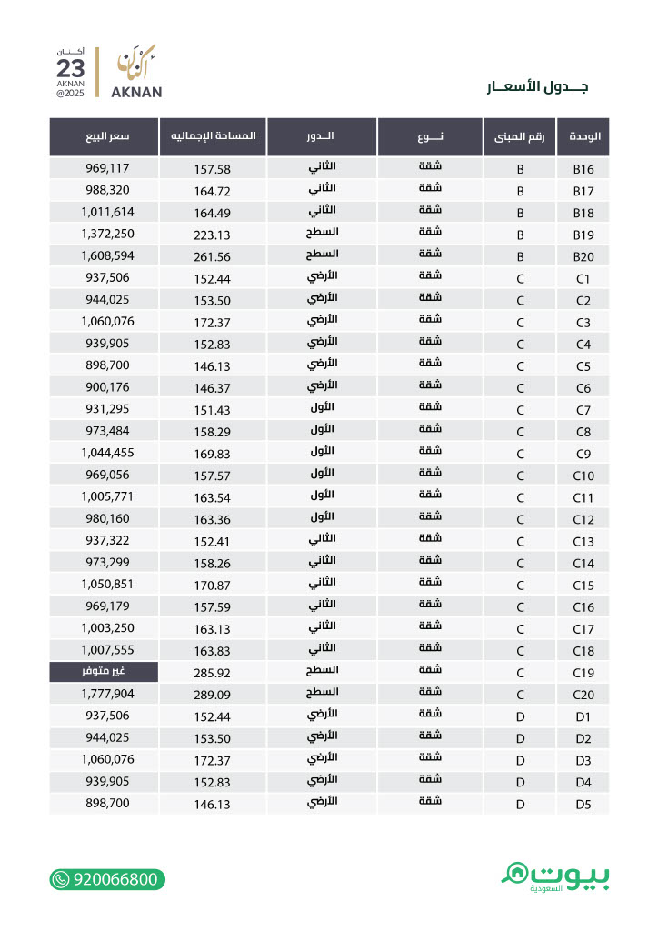Select unit C20 in the table
The image size is (658, 931).
[583, 694]
